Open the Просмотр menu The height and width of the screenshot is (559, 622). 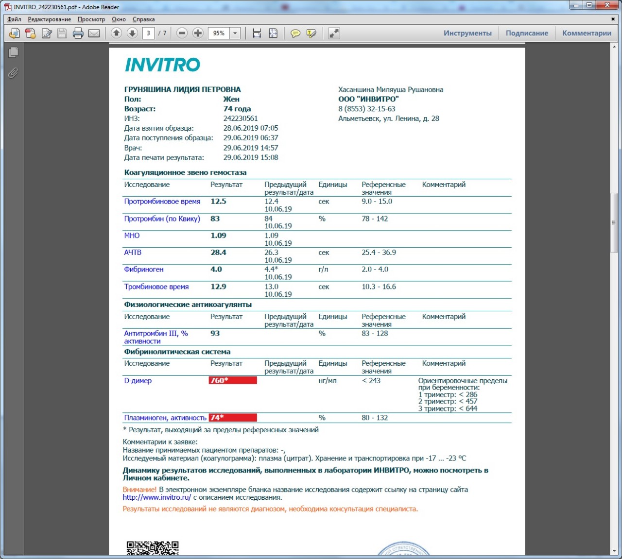(91, 19)
